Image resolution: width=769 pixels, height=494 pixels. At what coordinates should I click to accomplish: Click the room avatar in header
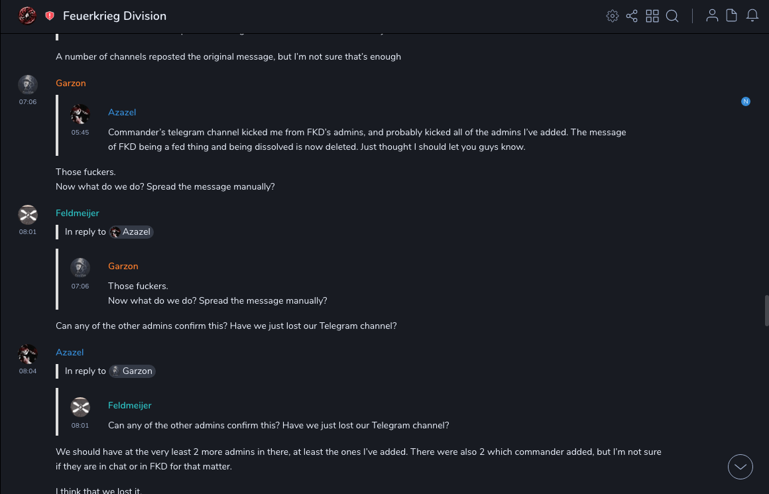tap(27, 16)
